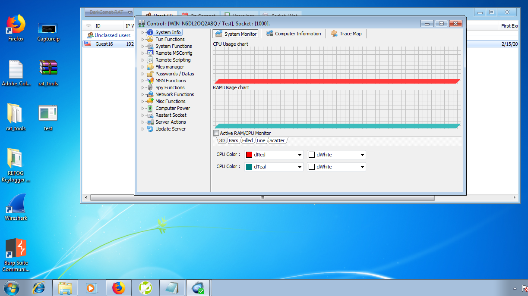This screenshot has width=528, height=296.
Task: Click the Misc Functions icon
Action: tap(150, 101)
